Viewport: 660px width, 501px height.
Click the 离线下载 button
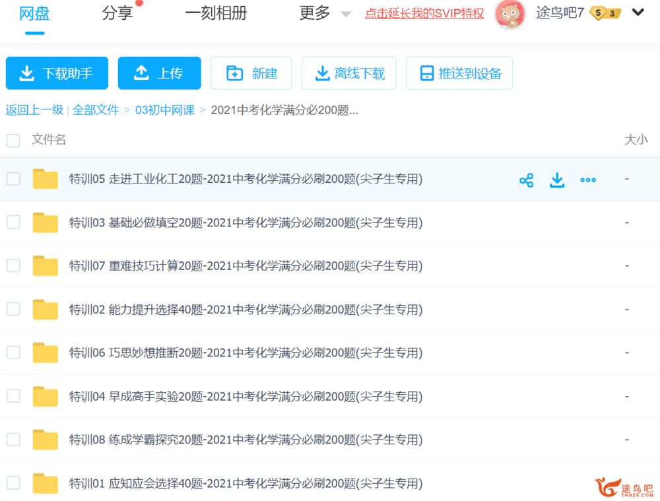coord(349,73)
